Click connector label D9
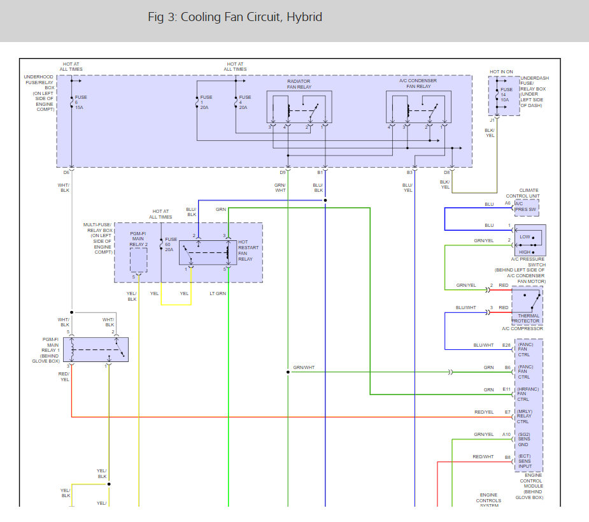This screenshot has height=522, width=589. point(283,173)
